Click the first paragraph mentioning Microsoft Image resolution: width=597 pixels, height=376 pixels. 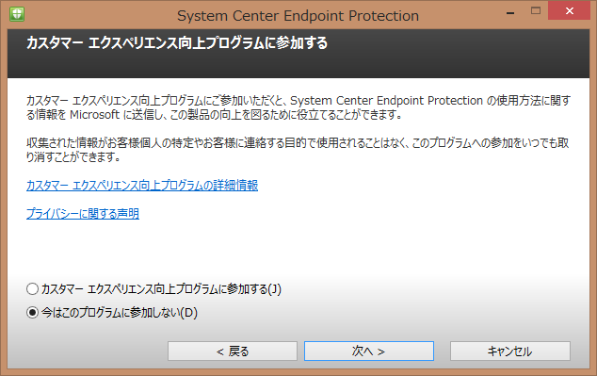[x=298, y=107]
